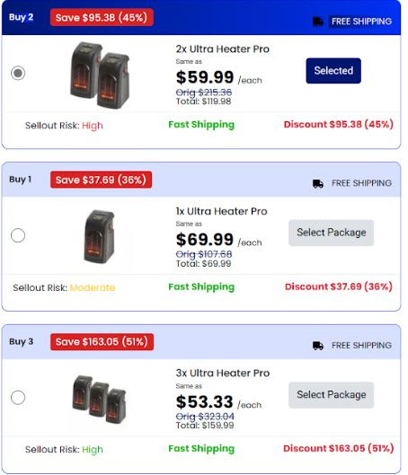The height and width of the screenshot is (475, 408).
Task: Click the $53.33 each price
Action: pyautogui.click(x=218, y=402)
